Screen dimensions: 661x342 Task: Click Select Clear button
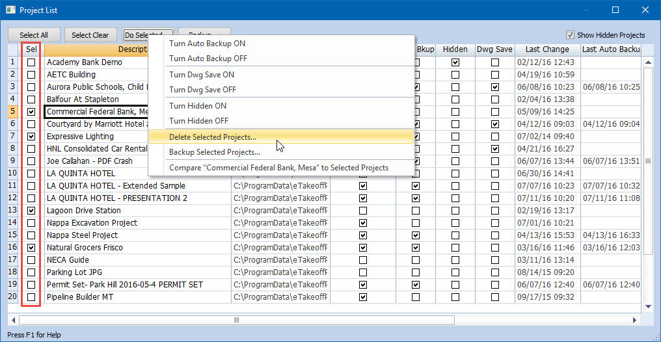click(90, 35)
